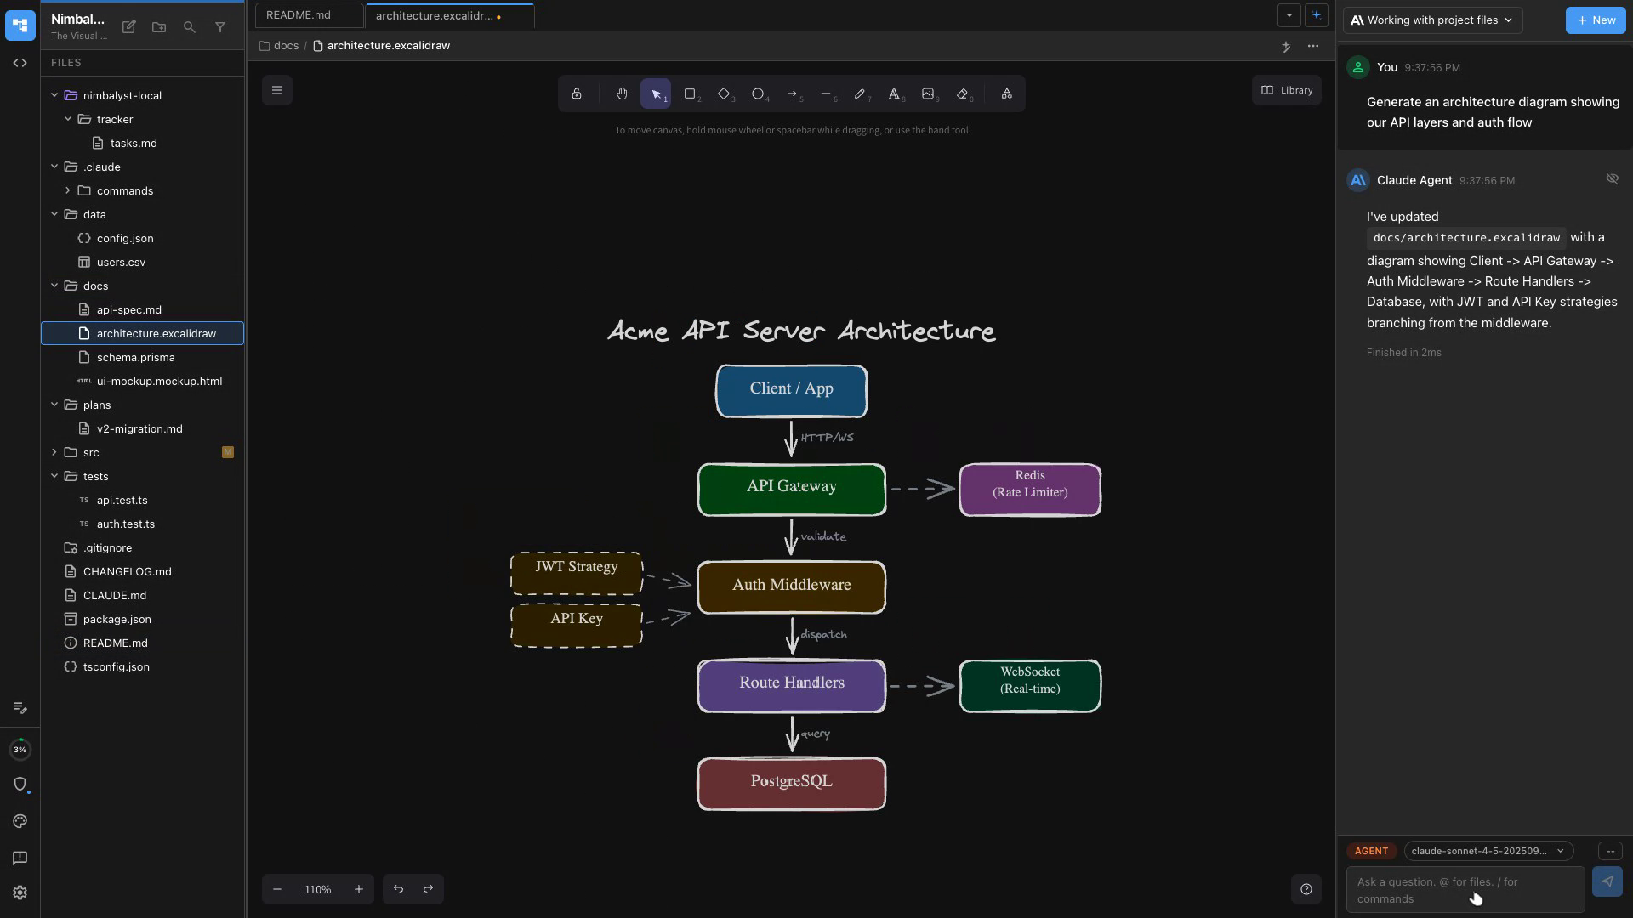
Task: Select the Arrow drawing tool
Action: (792, 93)
